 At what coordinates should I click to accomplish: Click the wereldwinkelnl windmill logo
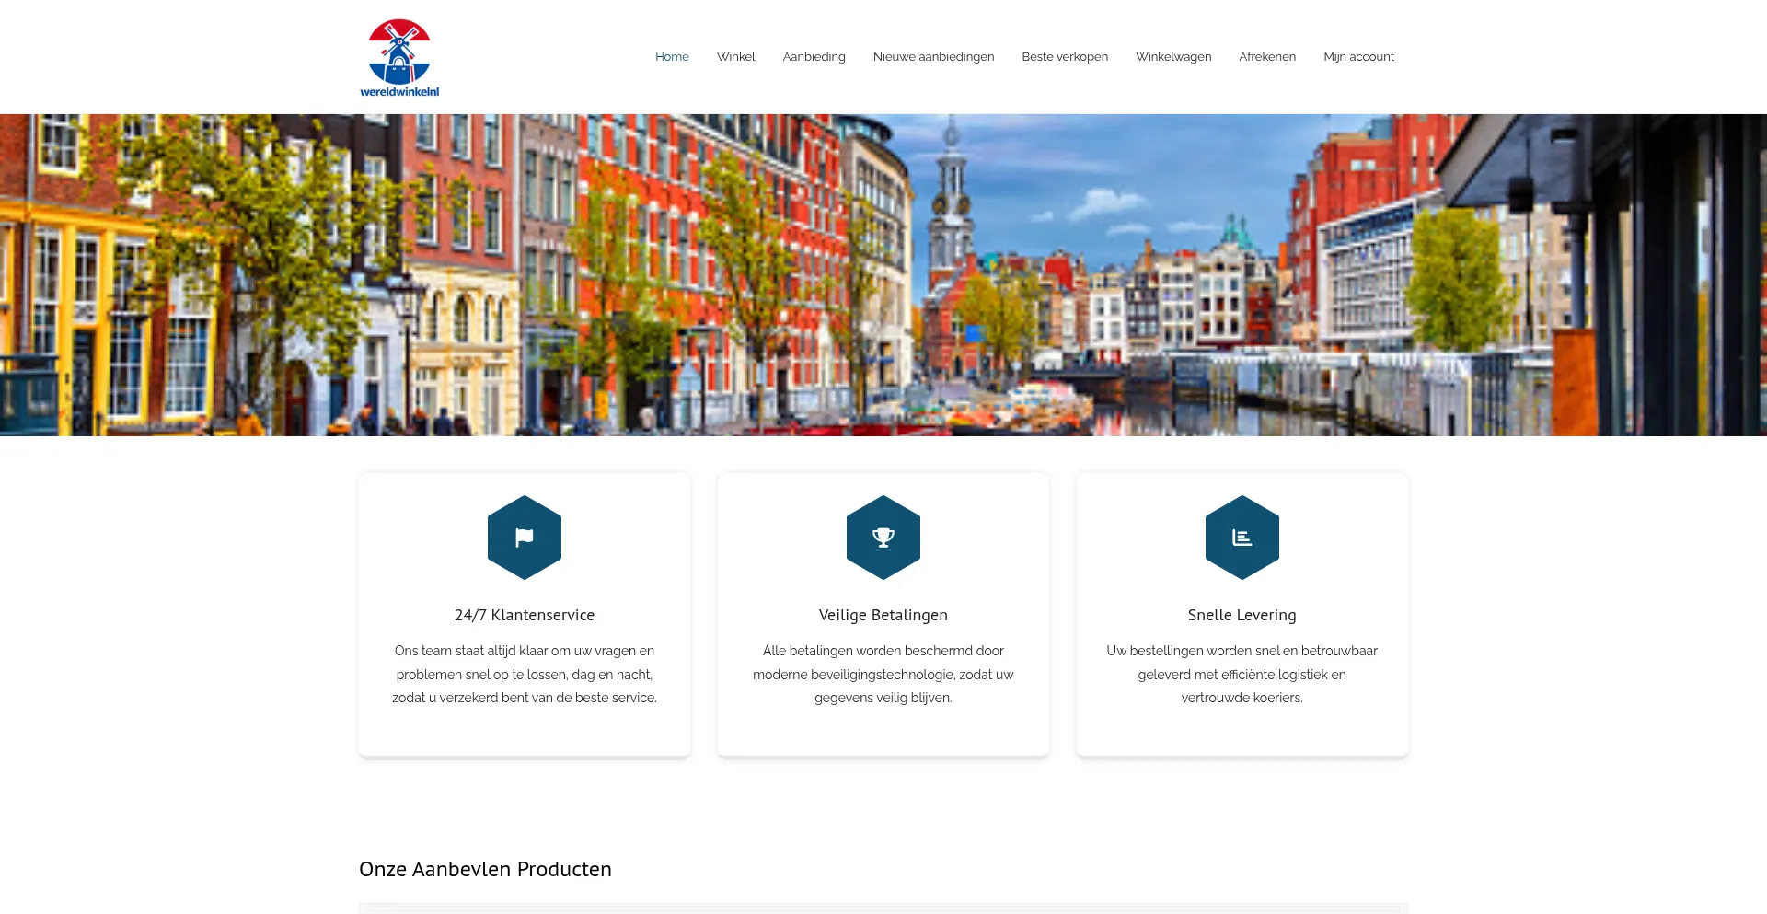(399, 57)
